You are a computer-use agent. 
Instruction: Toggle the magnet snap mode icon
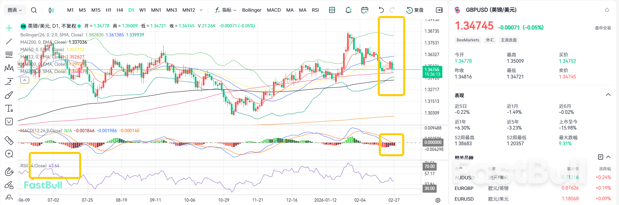pos(9,172)
